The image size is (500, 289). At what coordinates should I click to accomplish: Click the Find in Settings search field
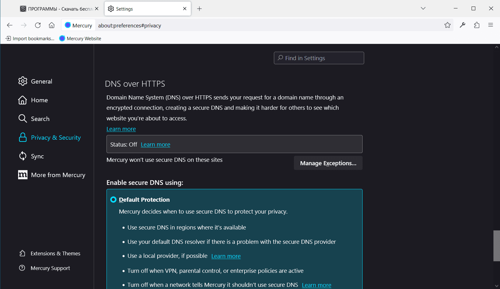tap(319, 58)
